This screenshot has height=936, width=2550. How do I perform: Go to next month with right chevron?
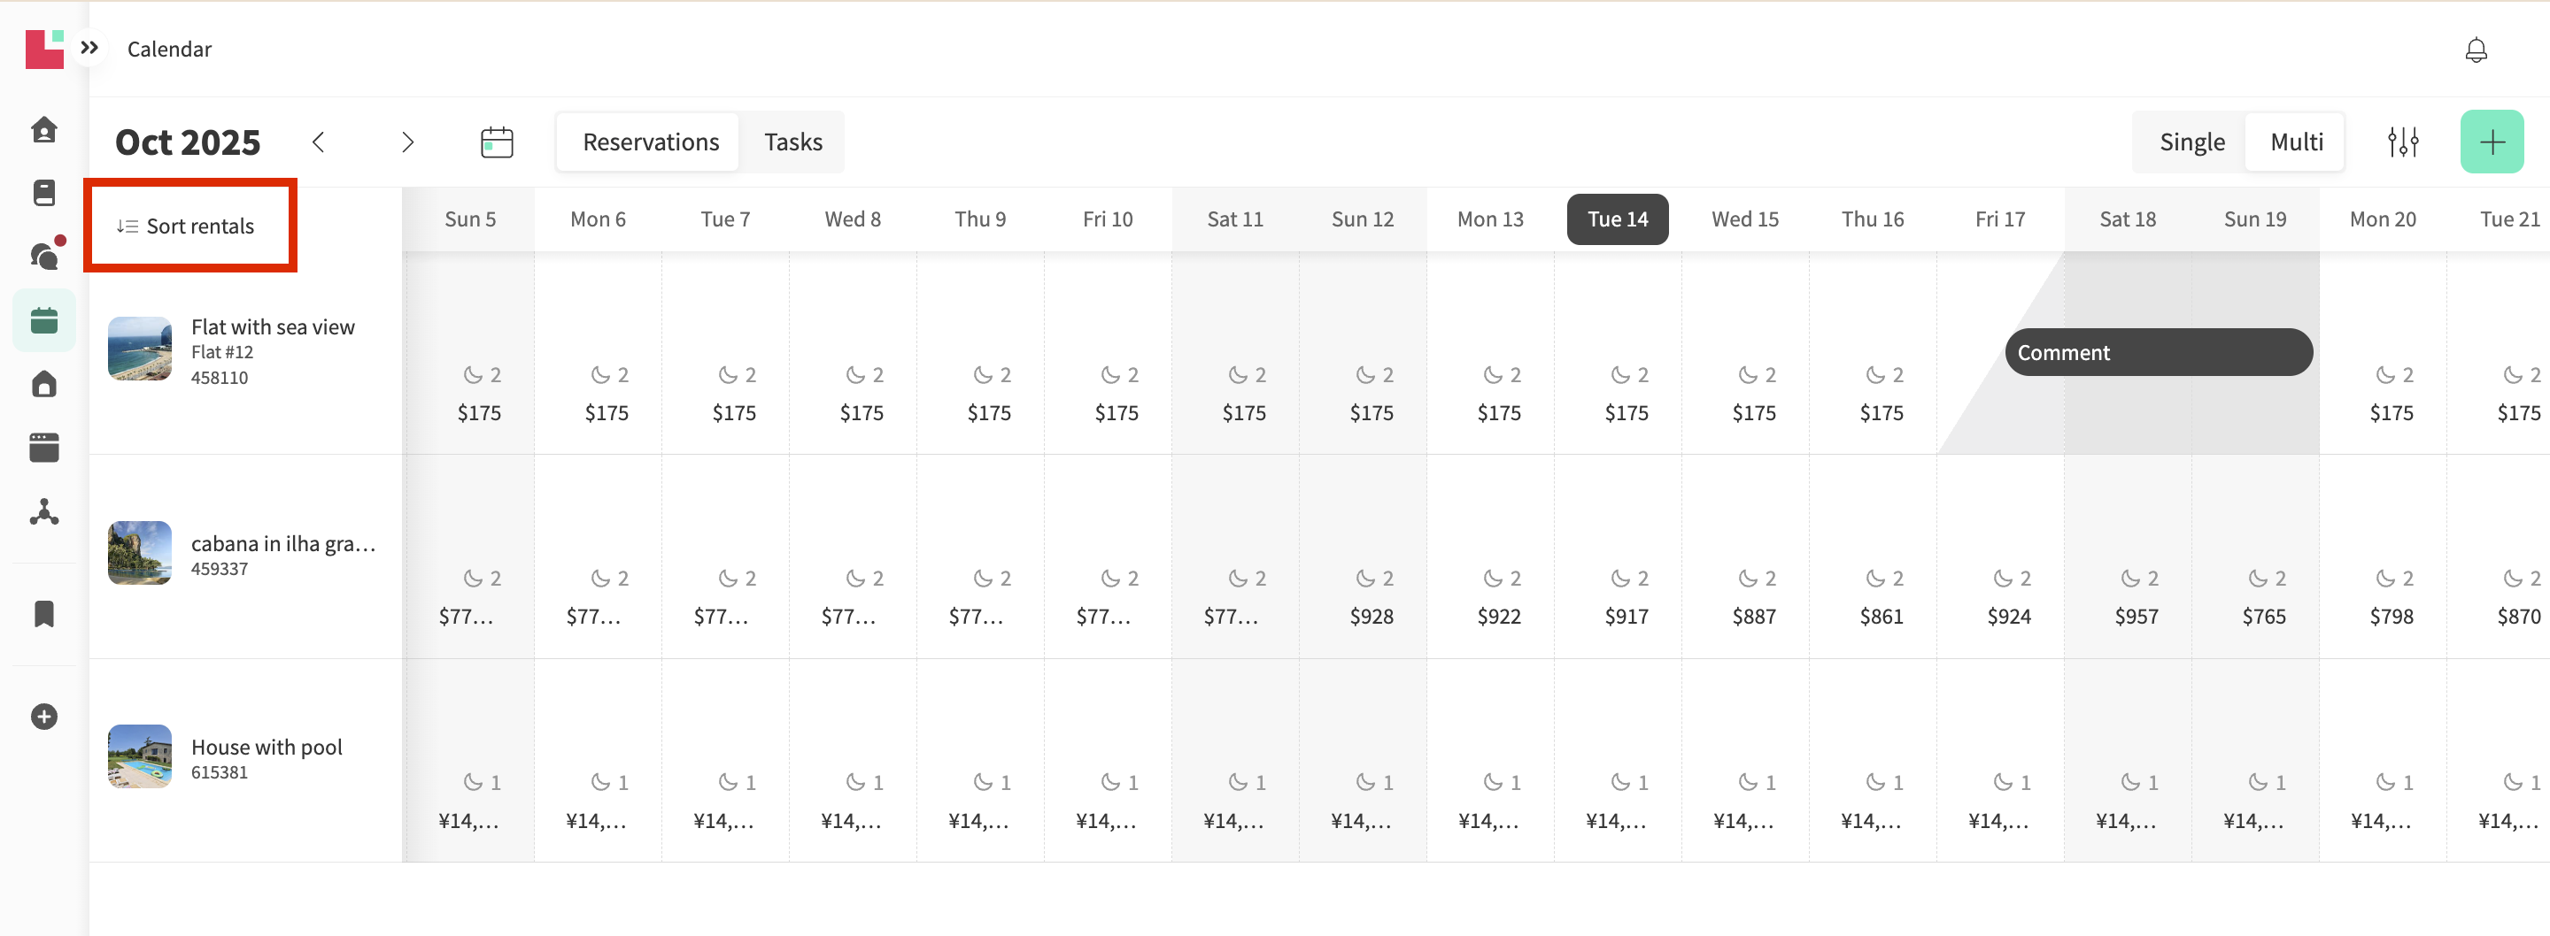[407, 142]
